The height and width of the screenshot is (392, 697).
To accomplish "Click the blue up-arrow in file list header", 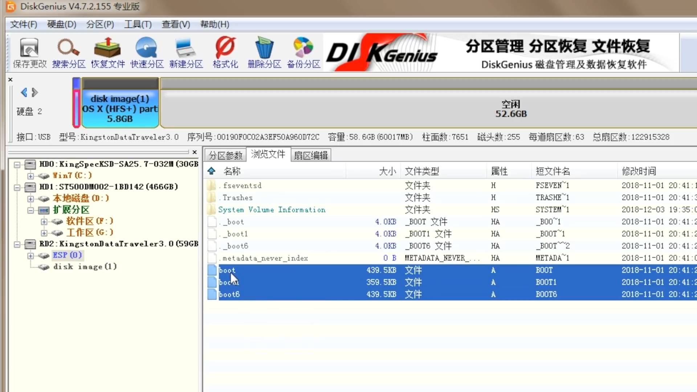I will coord(211,171).
